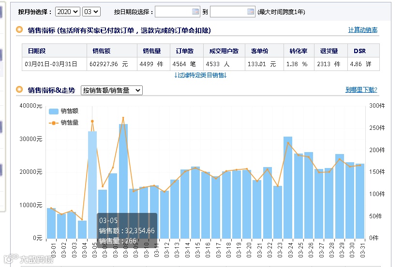Toggle the 销售量 orange line legend marker
This screenshot has width=404, height=267.
click(x=54, y=123)
